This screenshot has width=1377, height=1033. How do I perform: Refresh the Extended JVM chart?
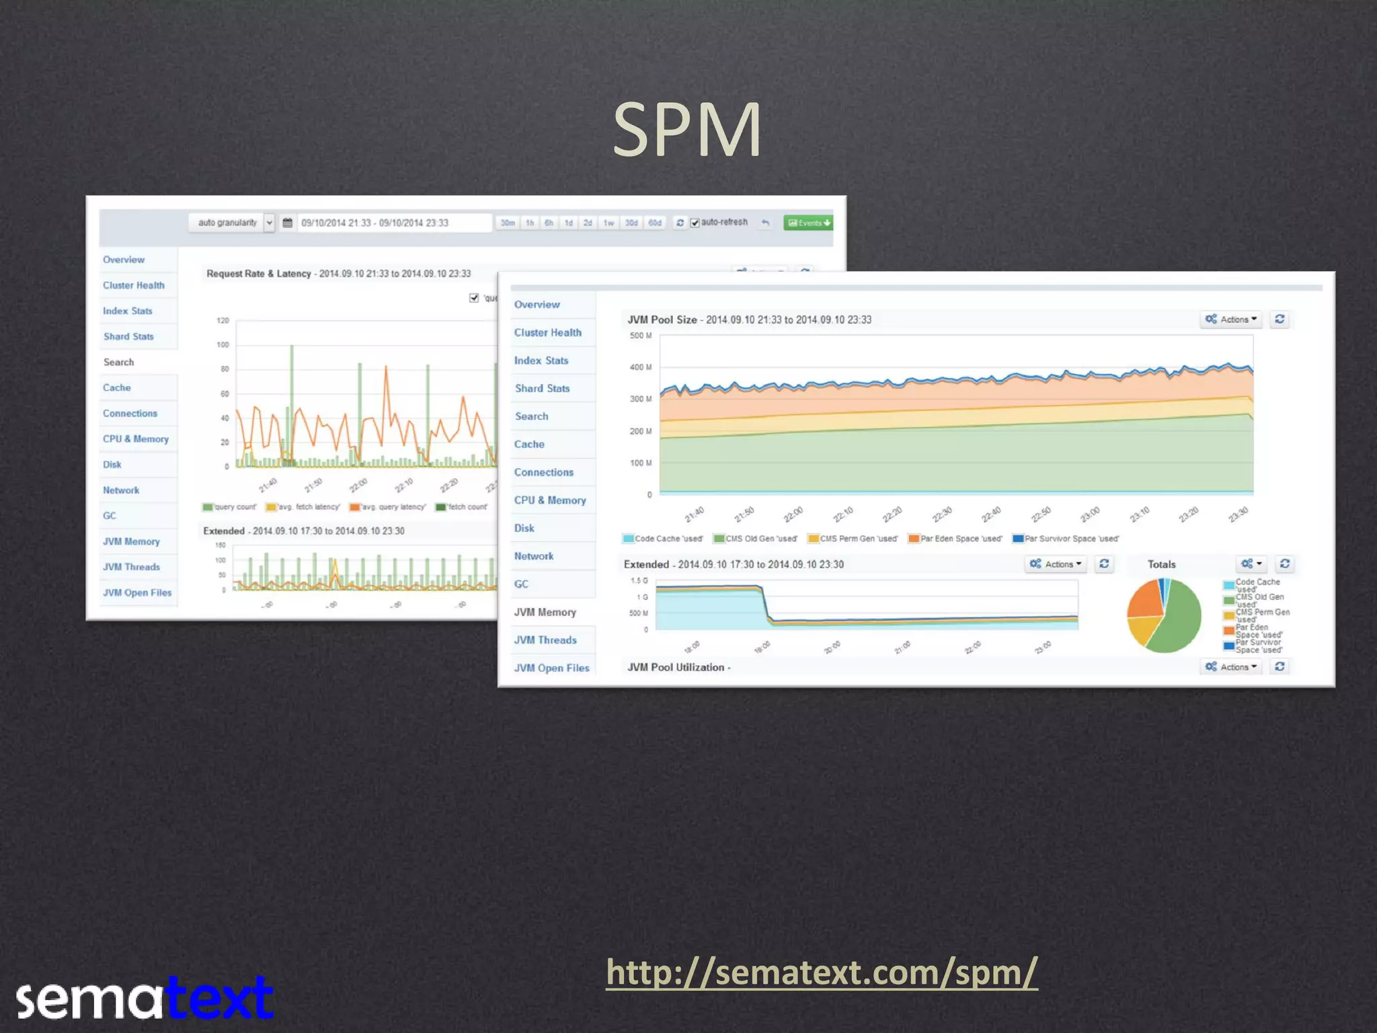click(x=1104, y=564)
